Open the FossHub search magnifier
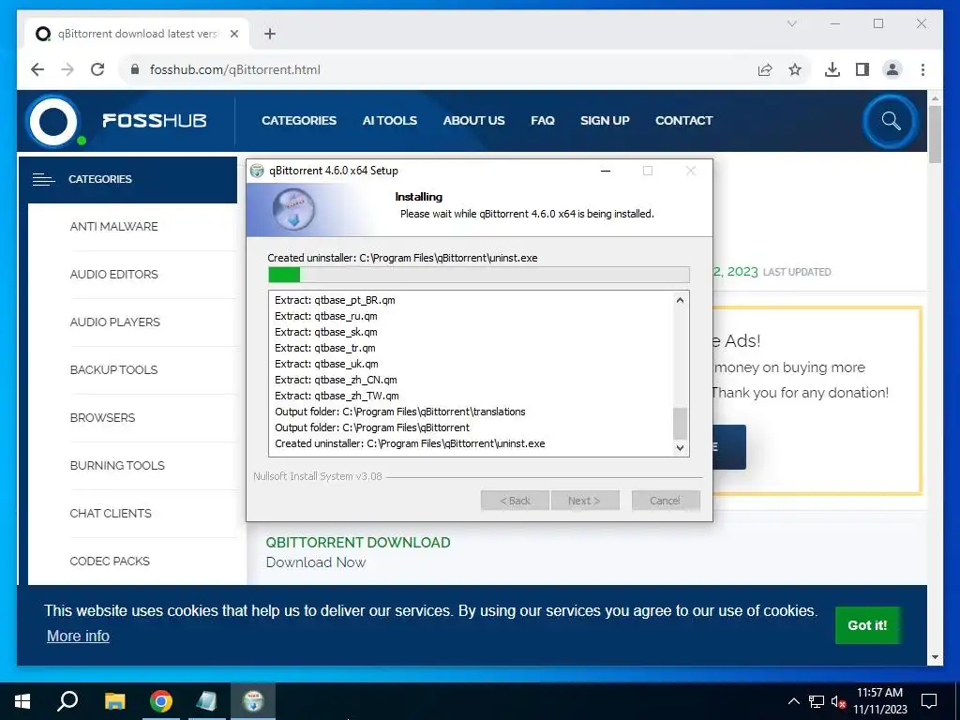This screenshot has width=960, height=720. (891, 121)
